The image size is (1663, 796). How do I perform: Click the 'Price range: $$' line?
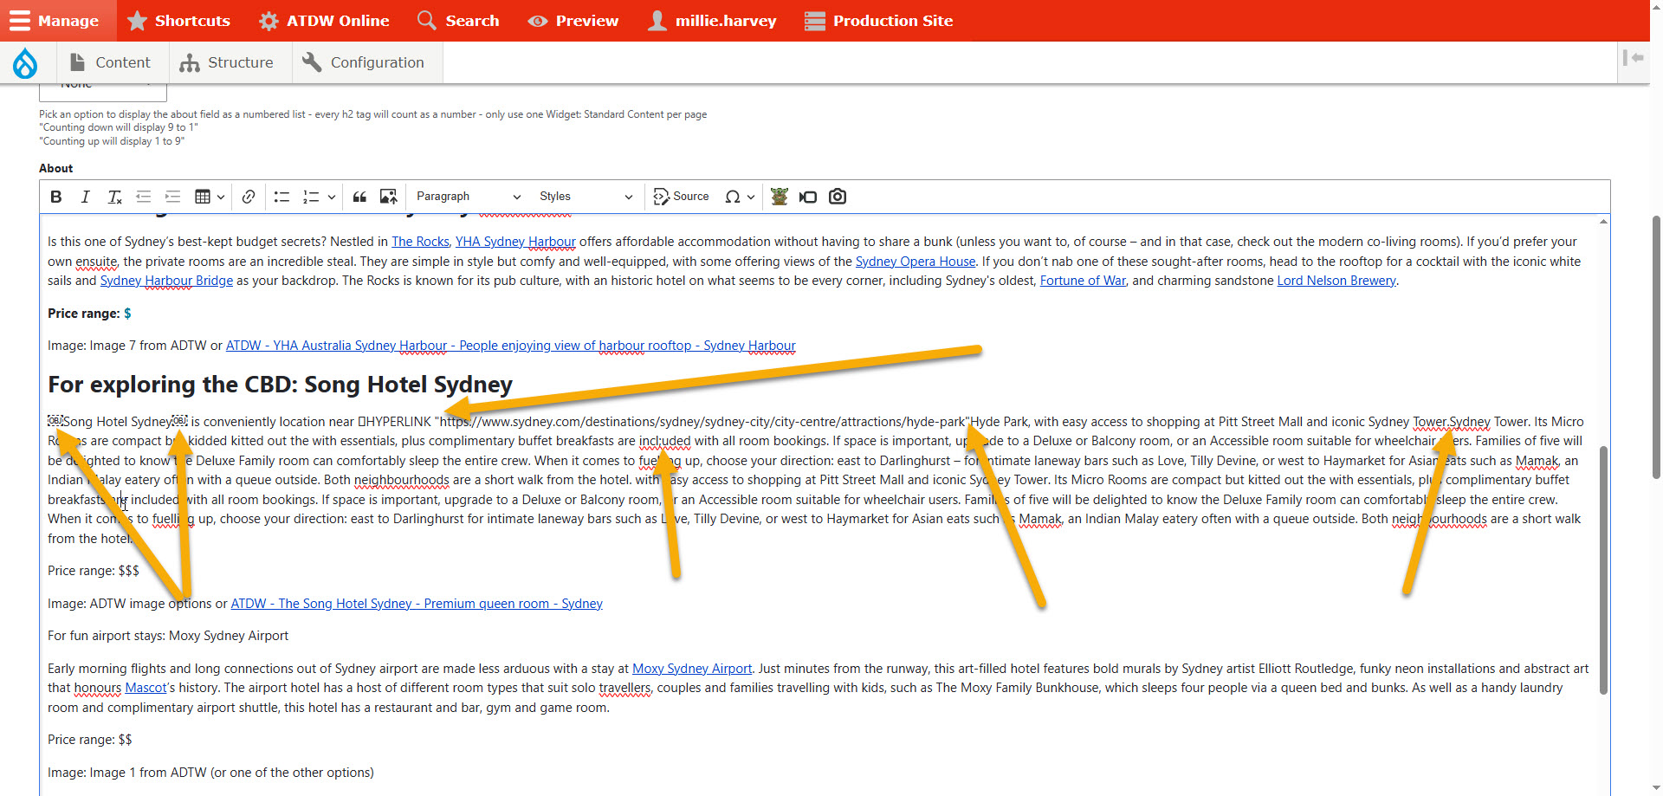tap(90, 740)
